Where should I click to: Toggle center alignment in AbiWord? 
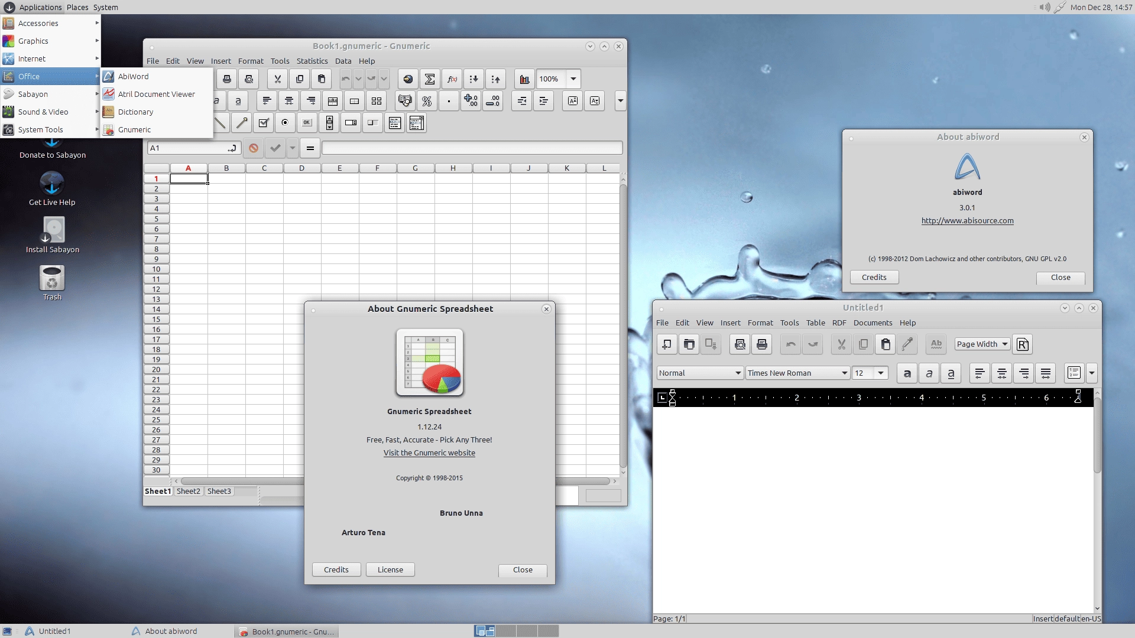[1002, 373]
